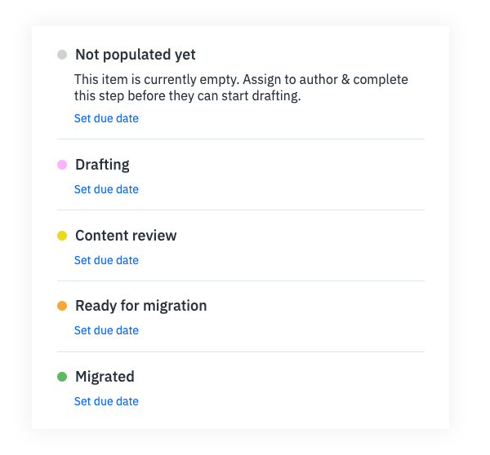Select the green Migrated status dot

click(x=62, y=377)
